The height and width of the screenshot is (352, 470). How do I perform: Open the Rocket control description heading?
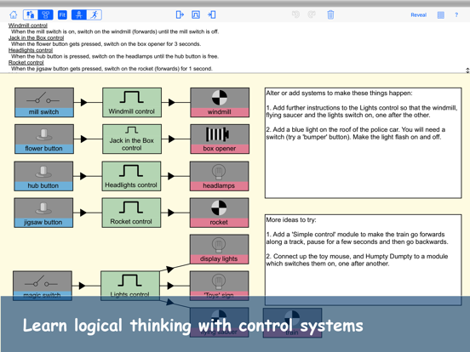pos(26,63)
